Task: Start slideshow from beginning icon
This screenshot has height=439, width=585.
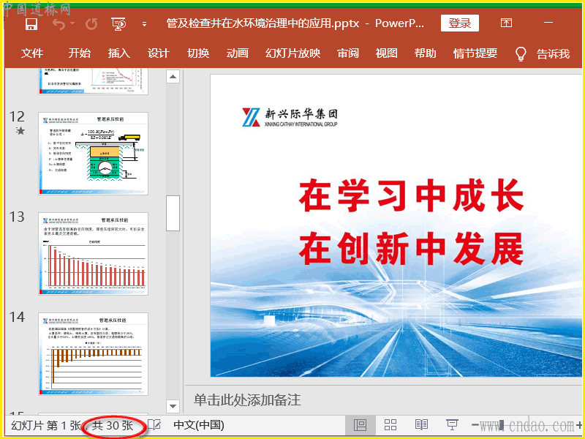Action: coord(118,24)
